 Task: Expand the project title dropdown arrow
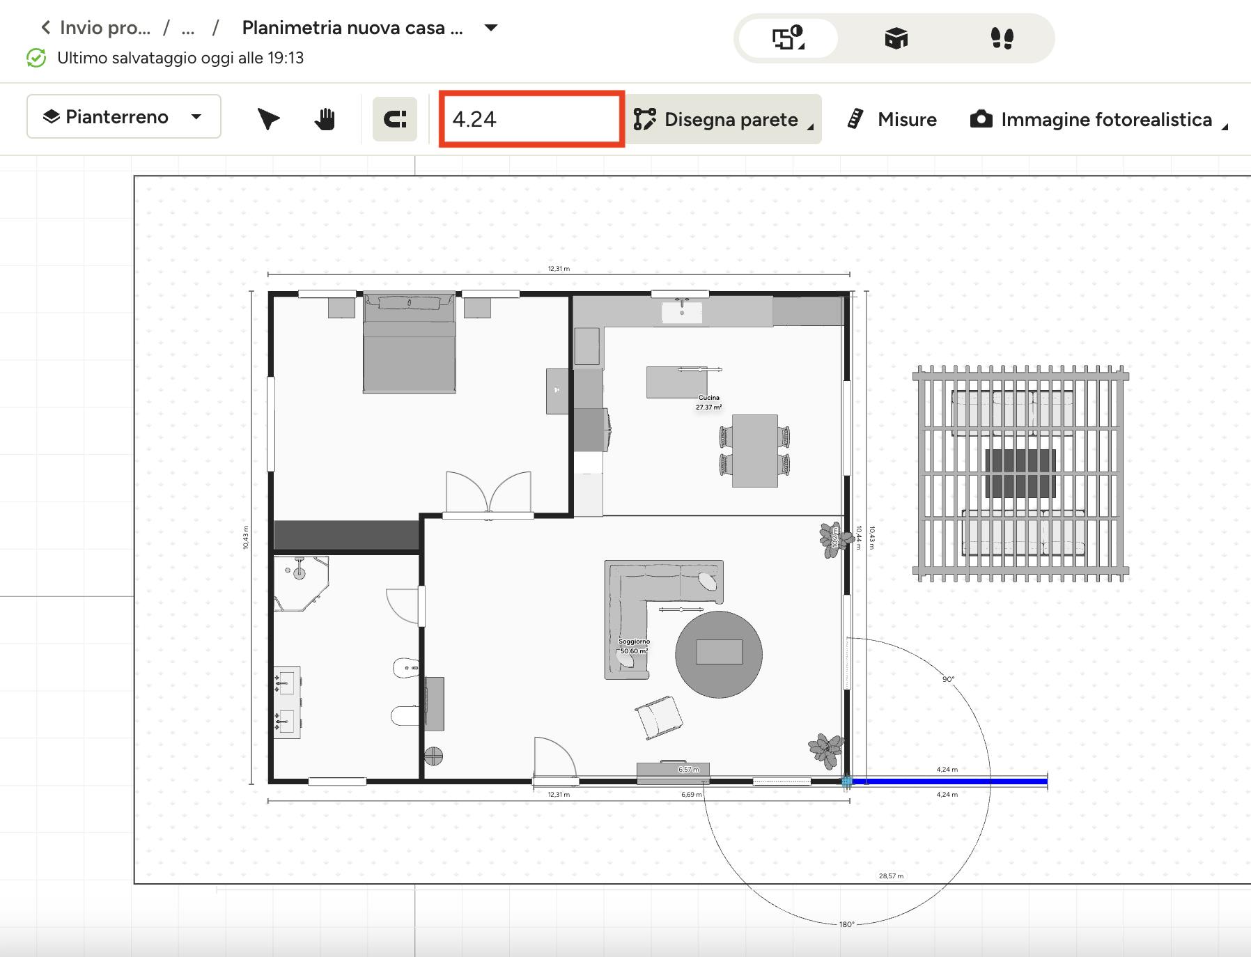point(491,28)
